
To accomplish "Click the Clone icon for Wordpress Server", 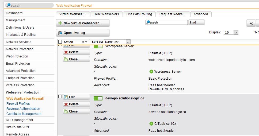I will [66, 59].
